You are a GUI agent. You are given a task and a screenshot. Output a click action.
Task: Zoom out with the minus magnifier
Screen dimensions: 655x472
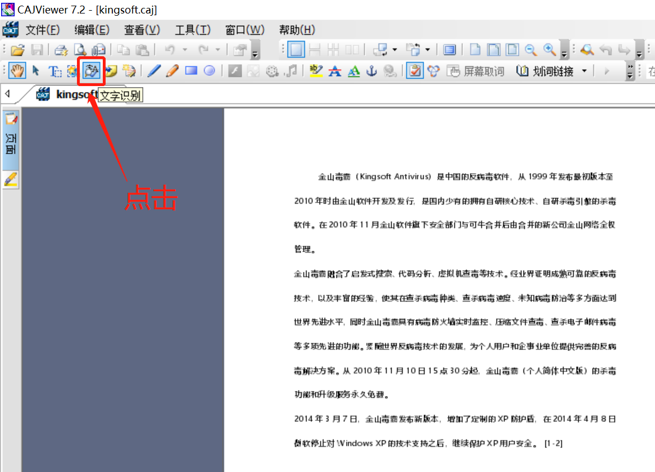530,50
